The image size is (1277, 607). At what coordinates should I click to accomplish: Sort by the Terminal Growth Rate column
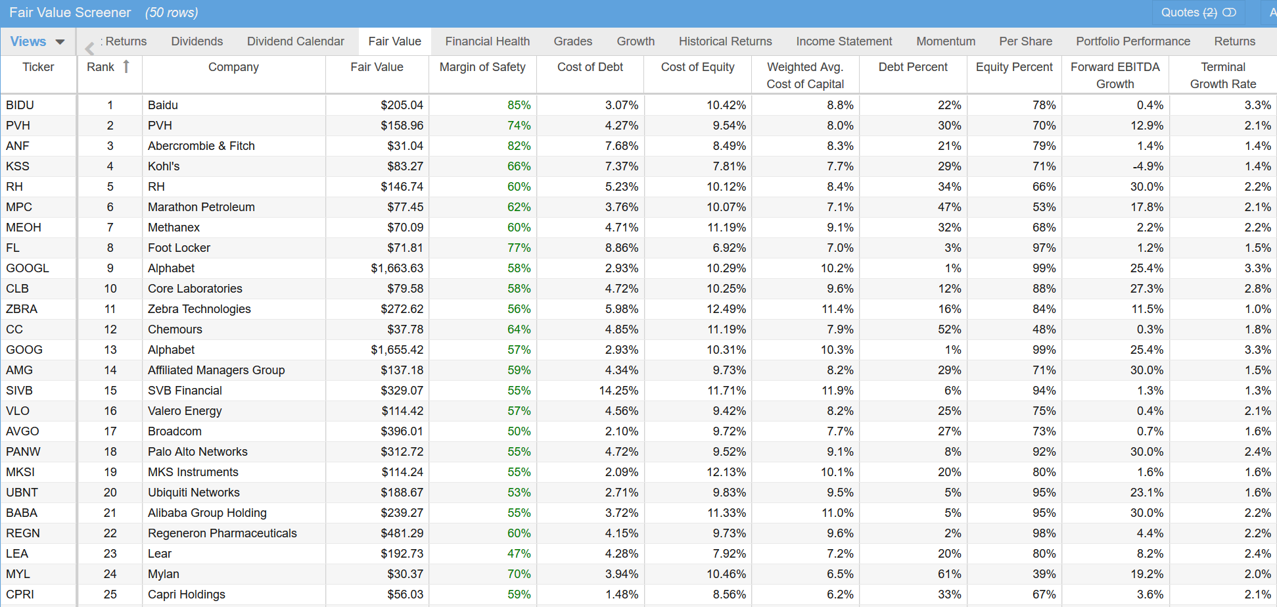coord(1222,75)
